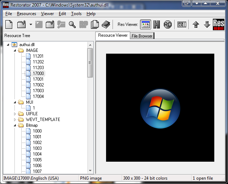Switch to the Resource Viewer tab
Viewport: 228px width, 184px height.
coord(113,35)
